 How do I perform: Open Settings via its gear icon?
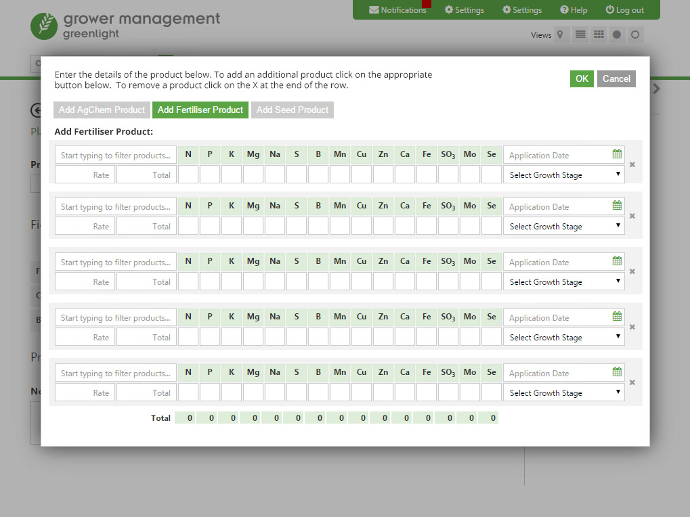tap(465, 9)
